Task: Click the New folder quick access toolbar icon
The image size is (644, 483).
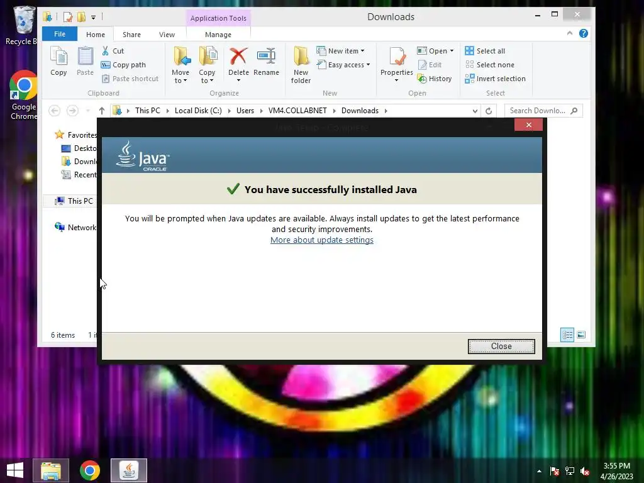Action: [81, 17]
